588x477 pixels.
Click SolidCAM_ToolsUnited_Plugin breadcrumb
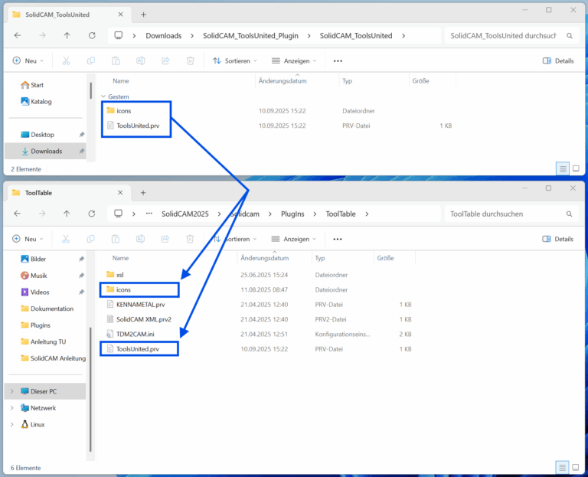[250, 36]
